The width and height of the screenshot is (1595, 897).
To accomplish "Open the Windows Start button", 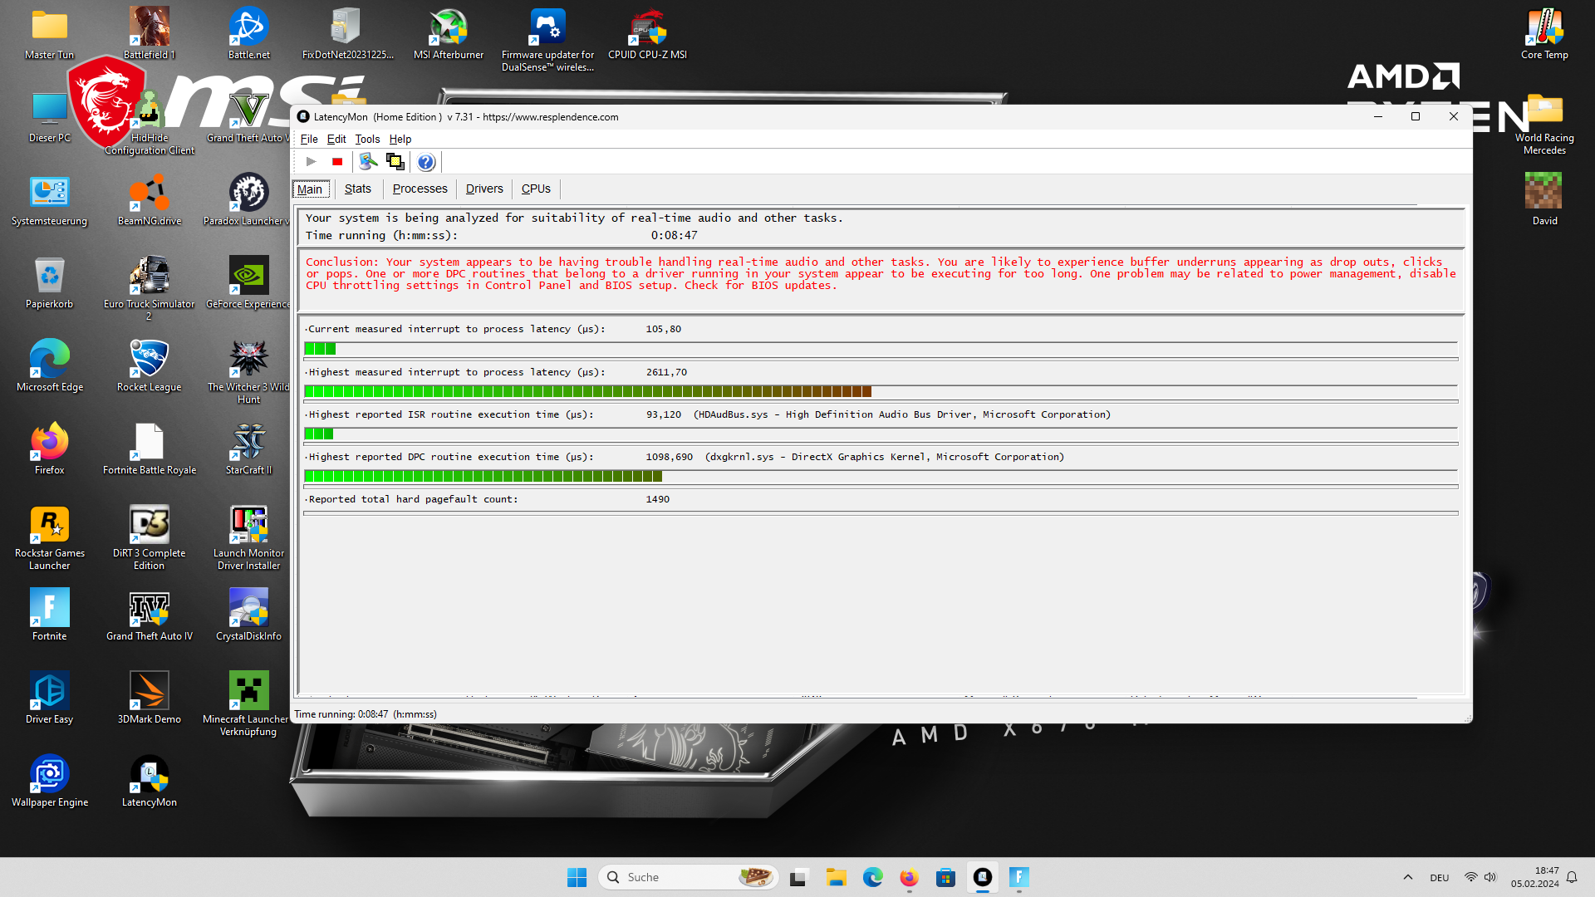I will [577, 877].
